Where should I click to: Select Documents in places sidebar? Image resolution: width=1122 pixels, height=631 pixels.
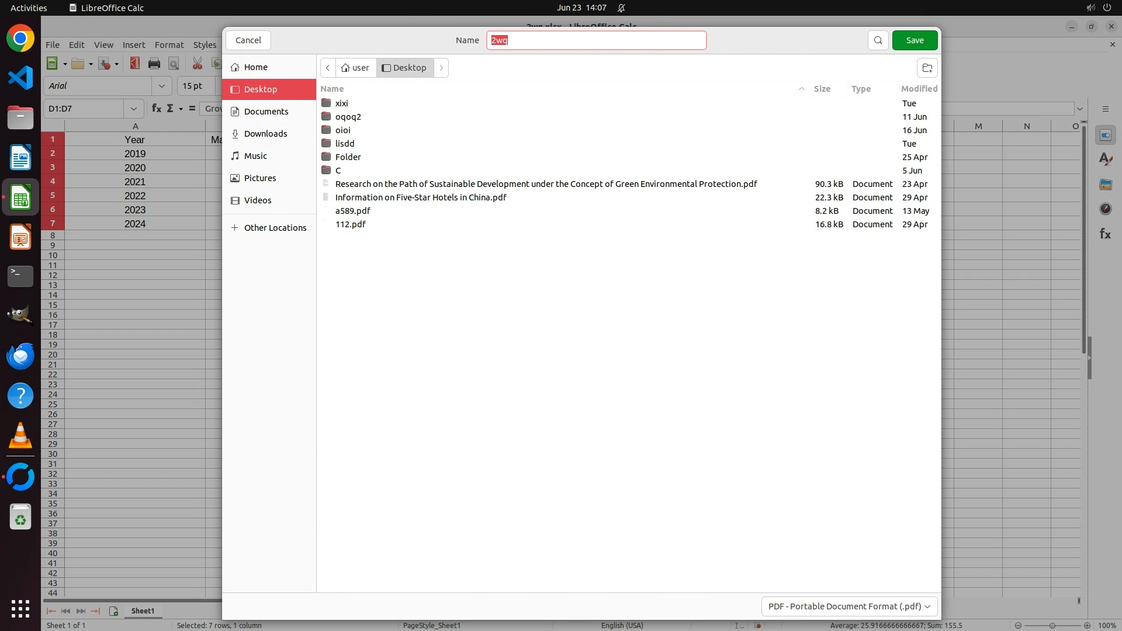[266, 112]
